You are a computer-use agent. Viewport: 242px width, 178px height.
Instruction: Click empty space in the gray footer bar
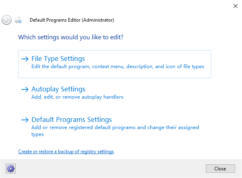pyautogui.click(x=109, y=168)
